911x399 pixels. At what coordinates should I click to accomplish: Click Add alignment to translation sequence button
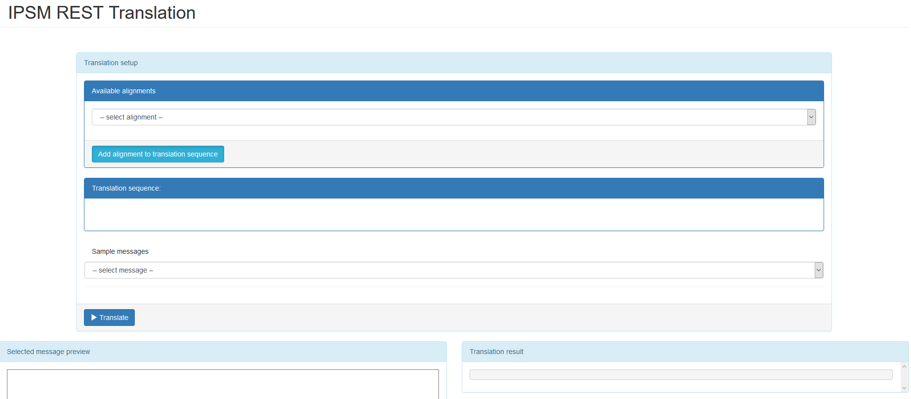point(158,154)
